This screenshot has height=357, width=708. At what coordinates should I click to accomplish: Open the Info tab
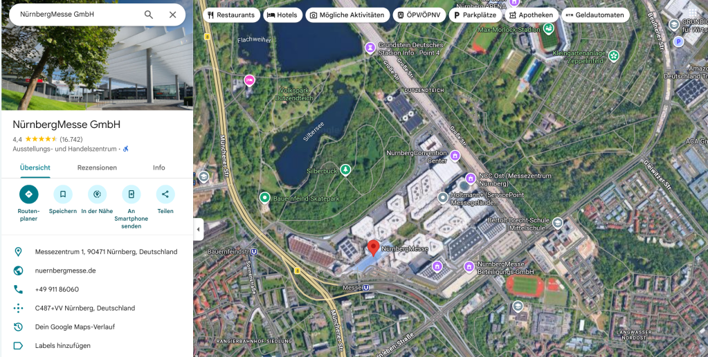click(x=159, y=167)
